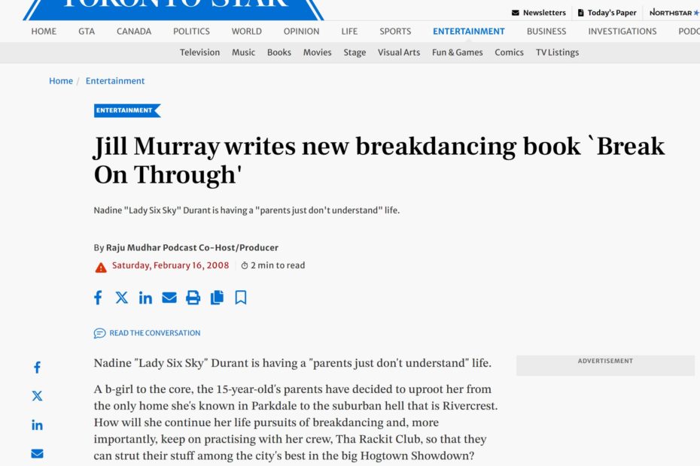This screenshot has width=700, height=466.
Task: Open Books subsection
Action: [279, 53]
